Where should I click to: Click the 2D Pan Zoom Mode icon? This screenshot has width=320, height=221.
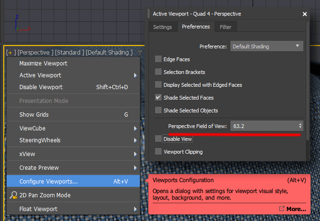13,195
